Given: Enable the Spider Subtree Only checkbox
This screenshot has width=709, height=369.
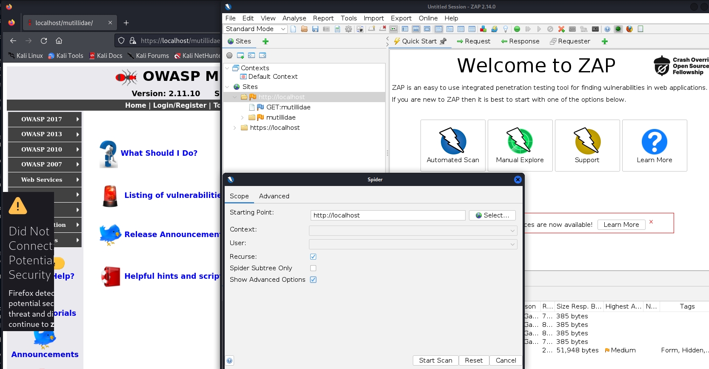Looking at the screenshot, I should (313, 268).
